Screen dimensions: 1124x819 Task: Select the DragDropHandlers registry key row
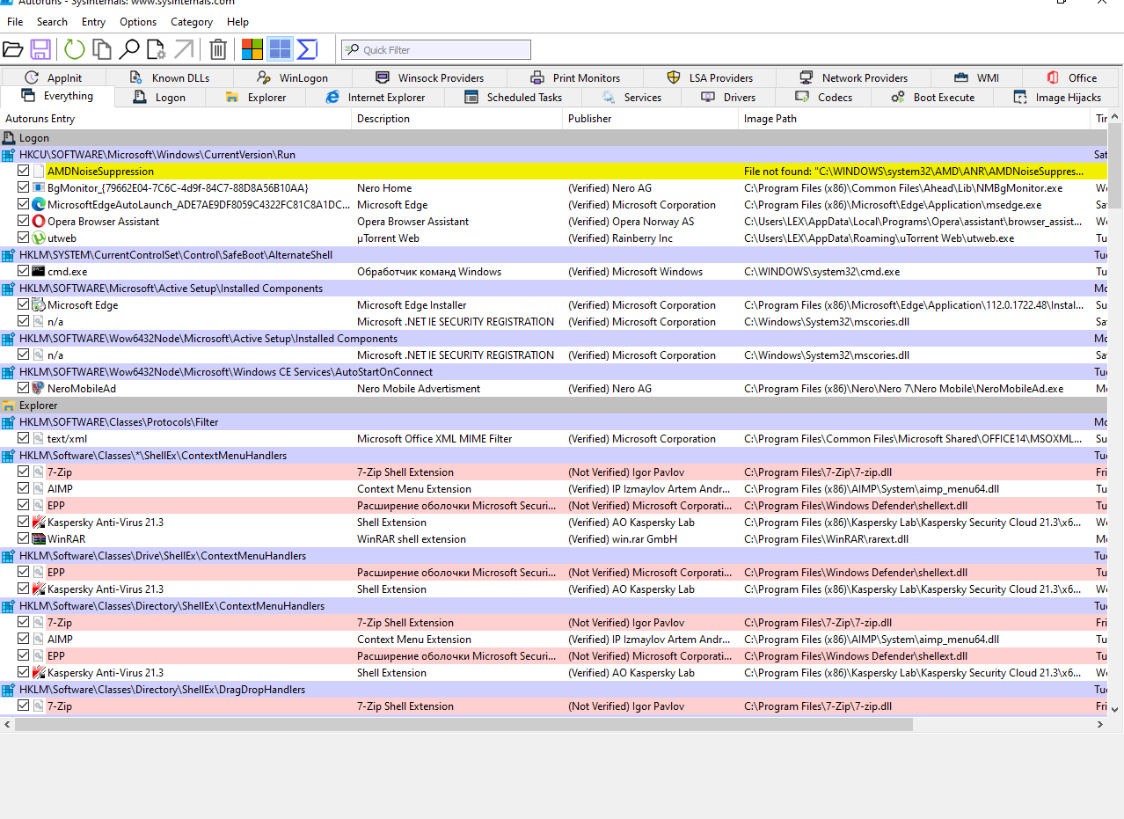tap(554, 690)
